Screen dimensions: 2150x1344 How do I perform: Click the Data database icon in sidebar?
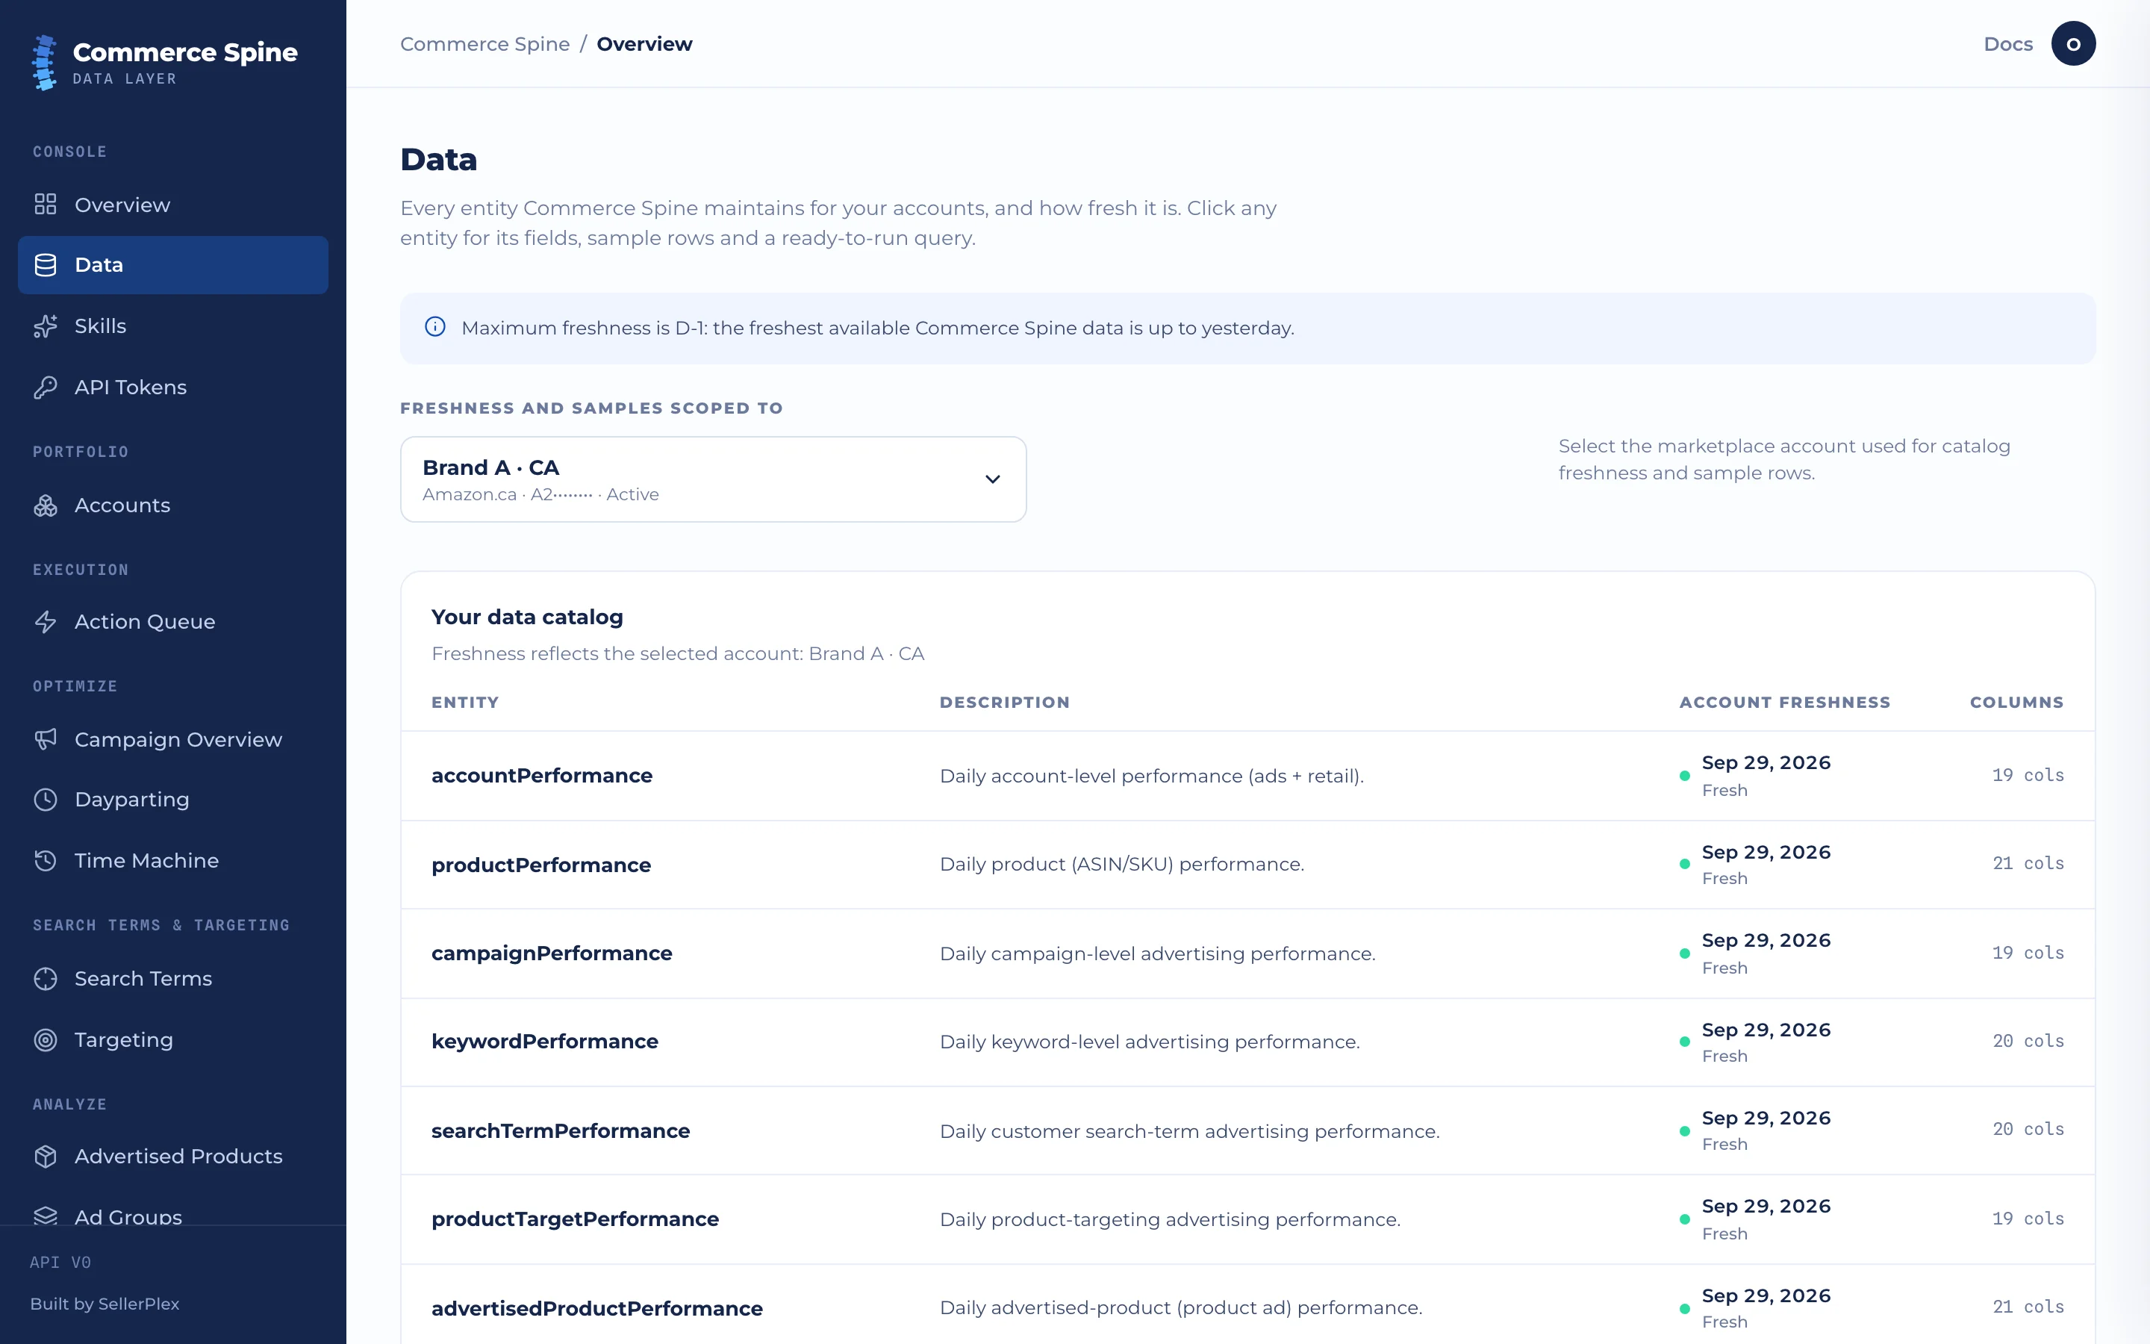click(x=46, y=265)
